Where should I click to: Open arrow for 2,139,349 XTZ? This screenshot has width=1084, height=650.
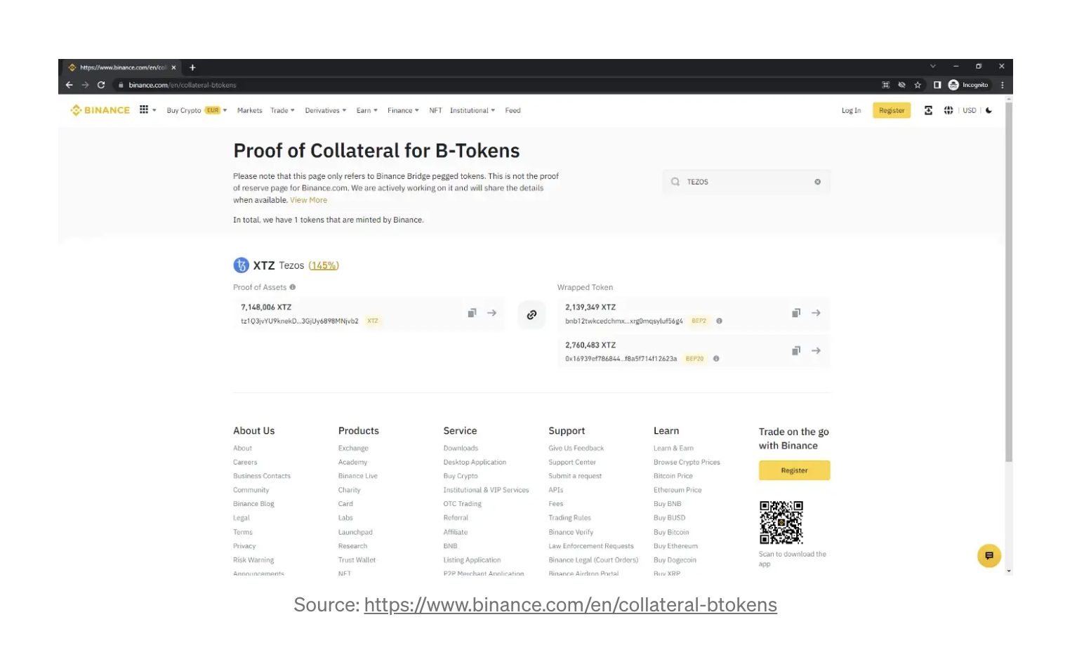[816, 313]
